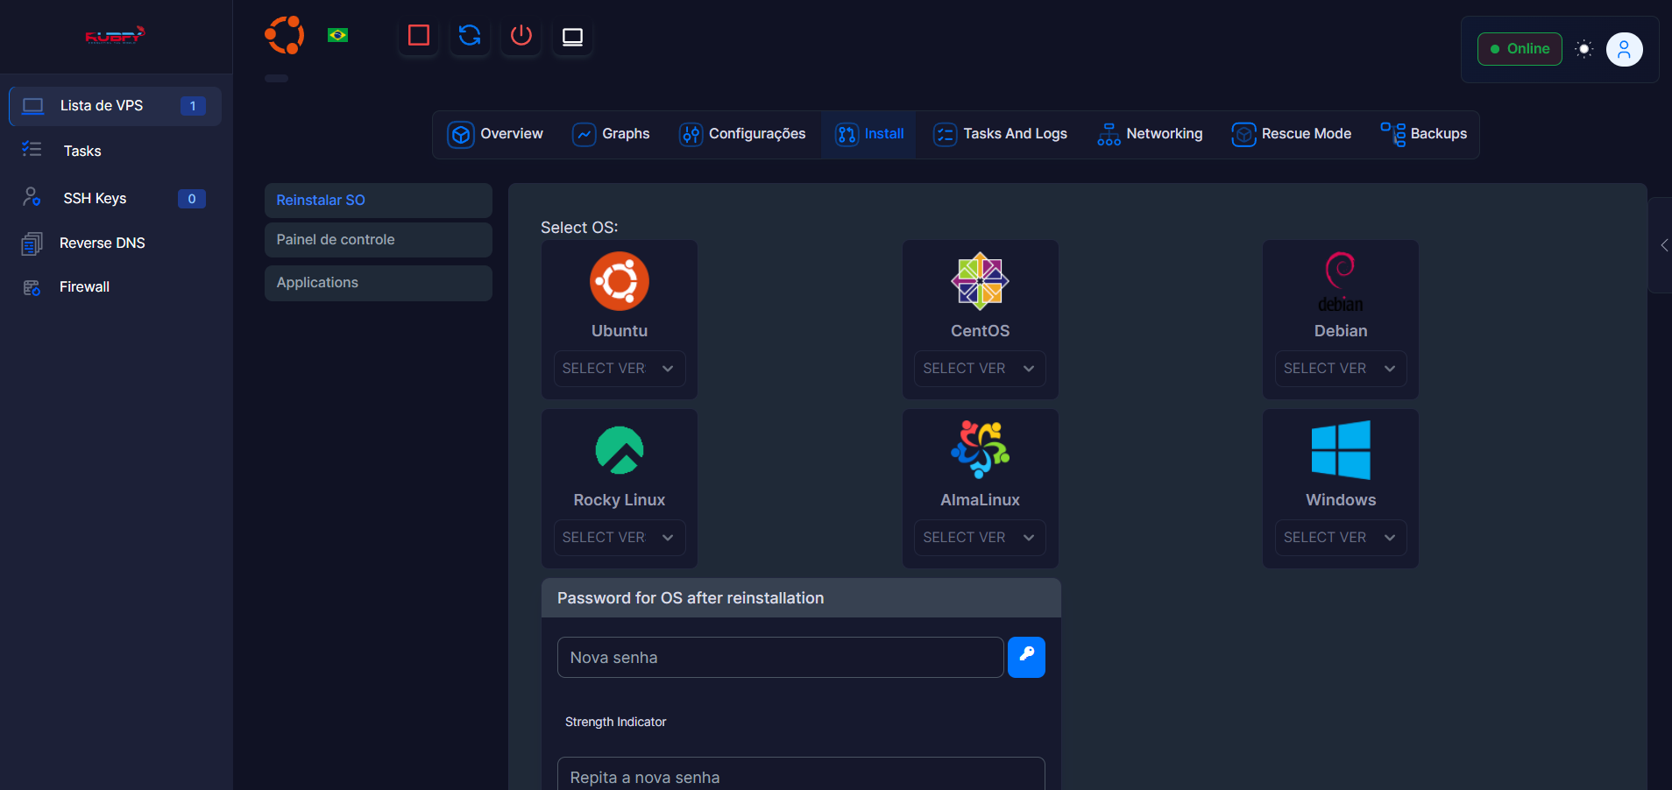Image resolution: width=1672 pixels, height=790 pixels.
Task: Click the checklist icon beside Tasks
Action: [x=32, y=150]
